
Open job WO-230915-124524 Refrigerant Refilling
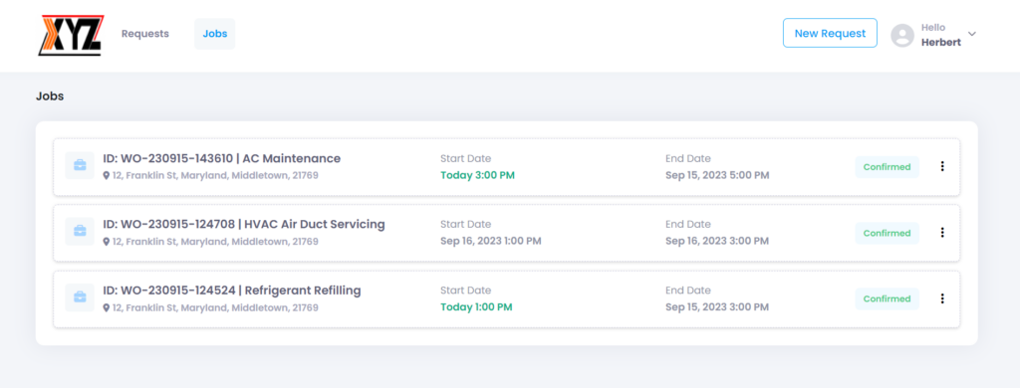point(231,291)
